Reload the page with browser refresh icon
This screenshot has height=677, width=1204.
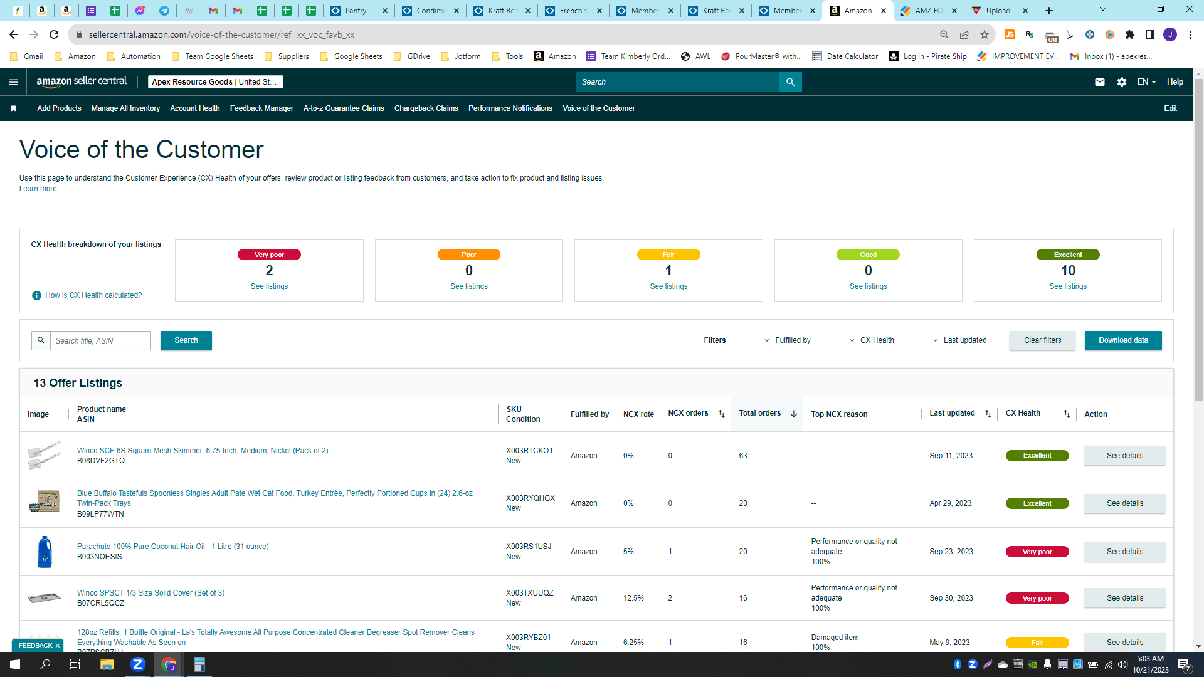pos(54,34)
